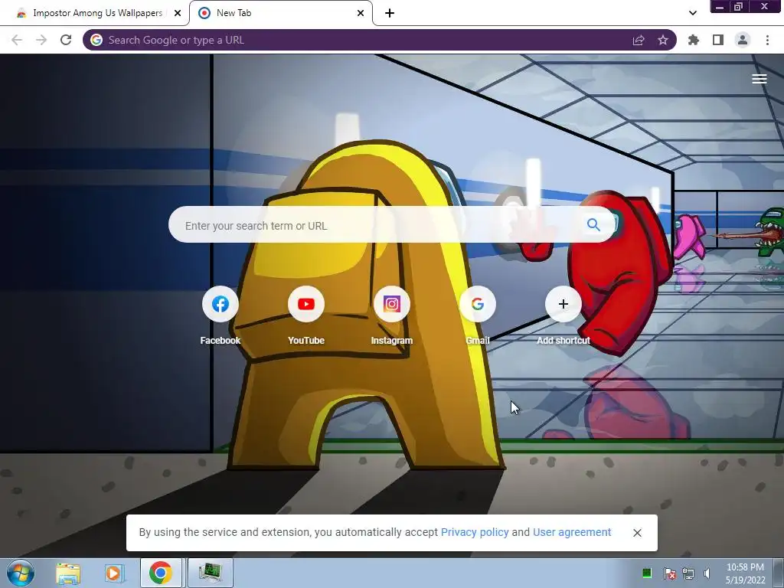Go back to the previous page
784x588 pixels.
[x=17, y=40]
